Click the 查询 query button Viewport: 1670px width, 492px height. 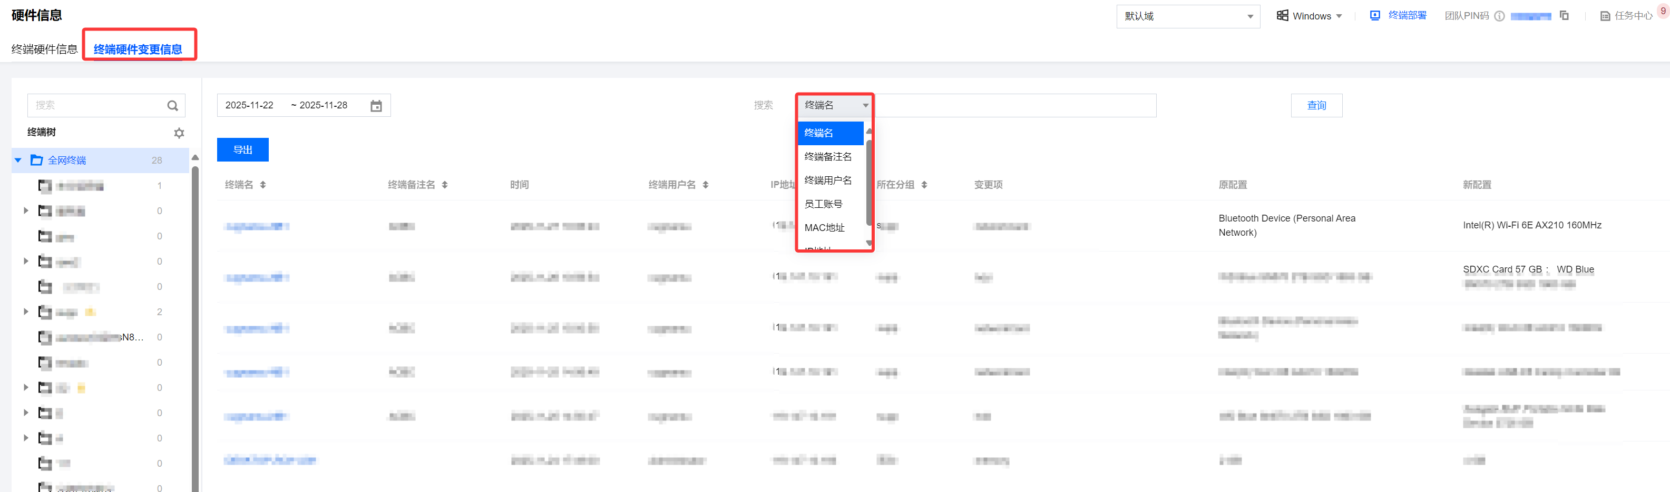pyautogui.click(x=1316, y=106)
